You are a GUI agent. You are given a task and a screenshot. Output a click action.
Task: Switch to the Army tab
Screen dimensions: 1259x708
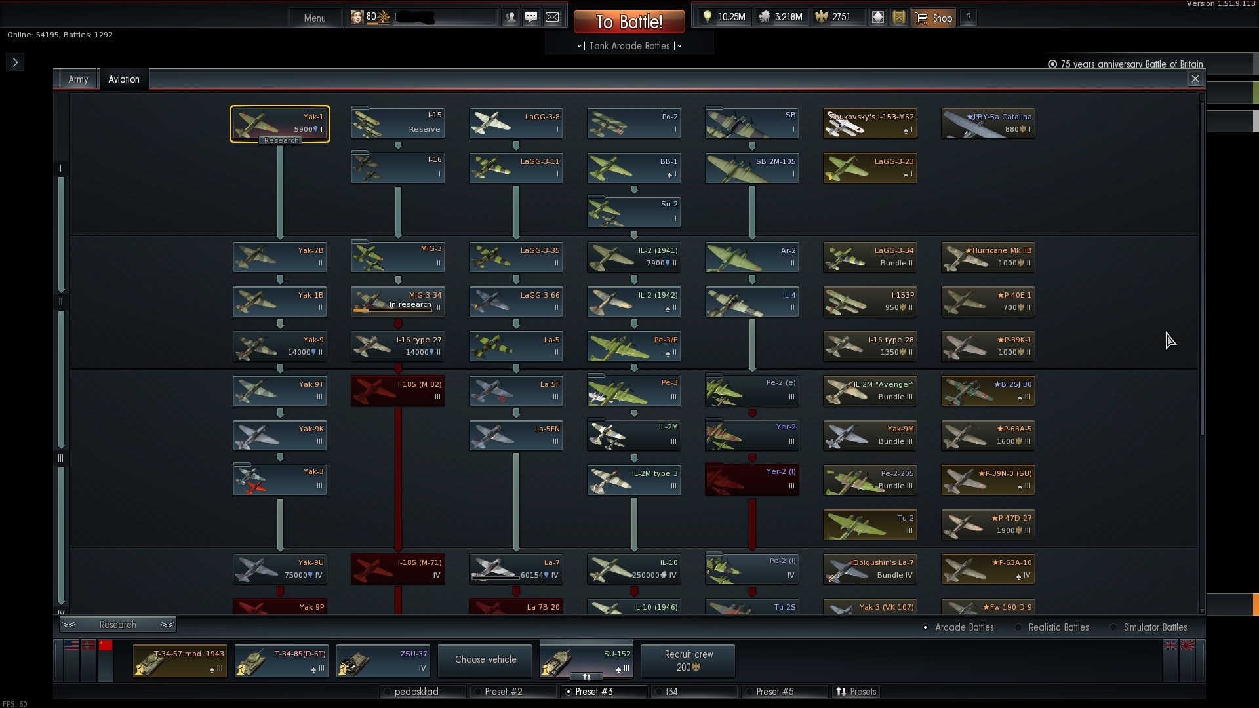coord(78,79)
